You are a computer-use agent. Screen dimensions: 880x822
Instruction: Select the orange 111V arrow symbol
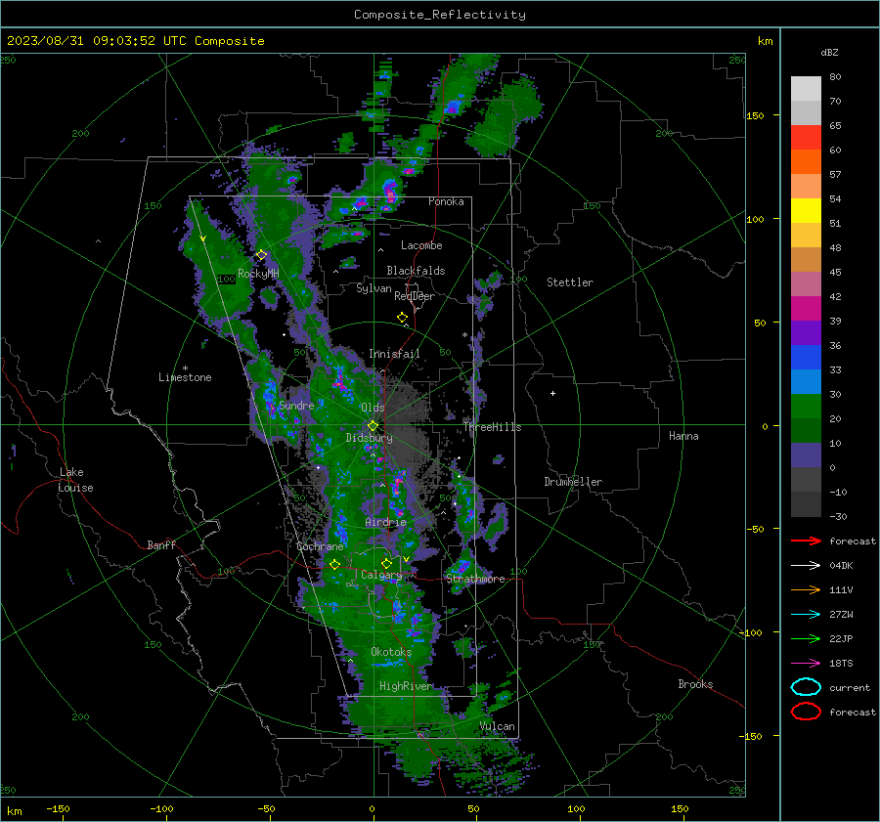tap(806, 589)
